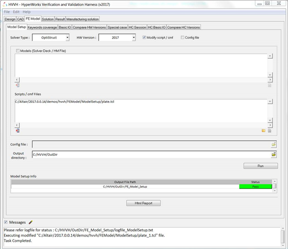288x249 pixels.
Task: Click the Html Report button
Action: (x=143, y=203)
